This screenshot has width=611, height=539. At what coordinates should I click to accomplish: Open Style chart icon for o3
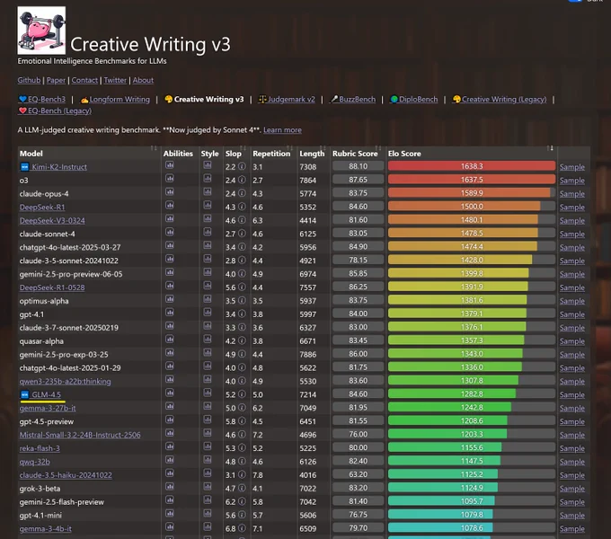(208, 179)
